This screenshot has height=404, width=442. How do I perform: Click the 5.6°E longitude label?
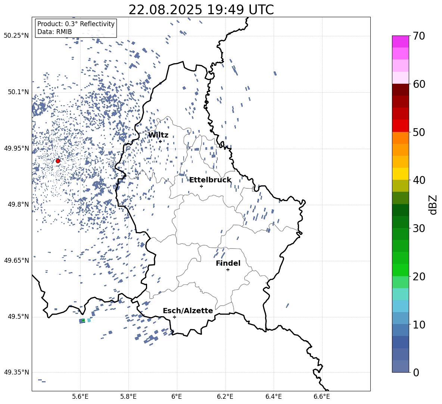[x=80, y=397]
